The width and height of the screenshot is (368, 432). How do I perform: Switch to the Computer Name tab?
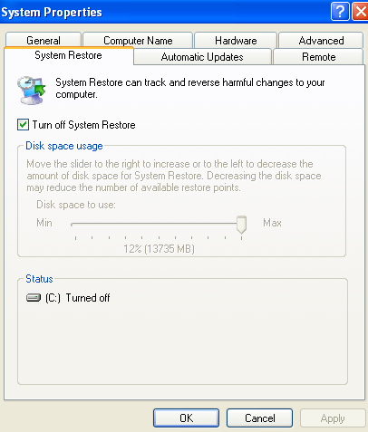(x=138, y=41)
